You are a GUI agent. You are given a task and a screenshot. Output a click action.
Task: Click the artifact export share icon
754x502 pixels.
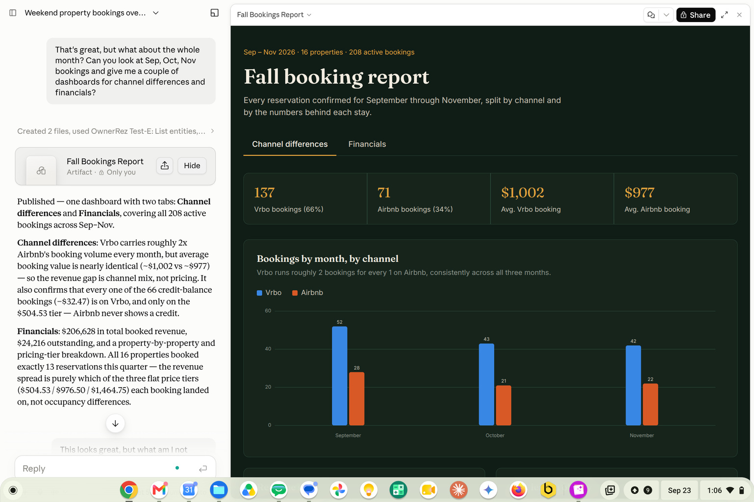coord(165,166)
